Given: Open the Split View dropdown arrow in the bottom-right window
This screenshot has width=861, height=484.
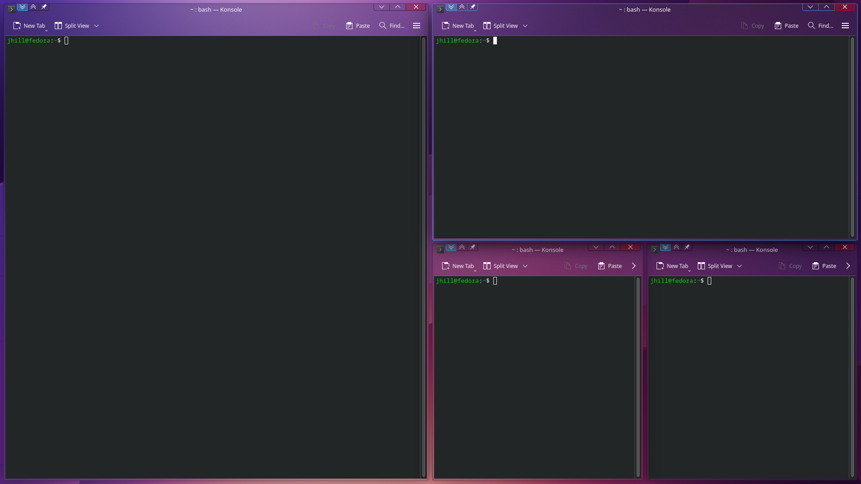Looking at the screenshot, I should point(739,266).
